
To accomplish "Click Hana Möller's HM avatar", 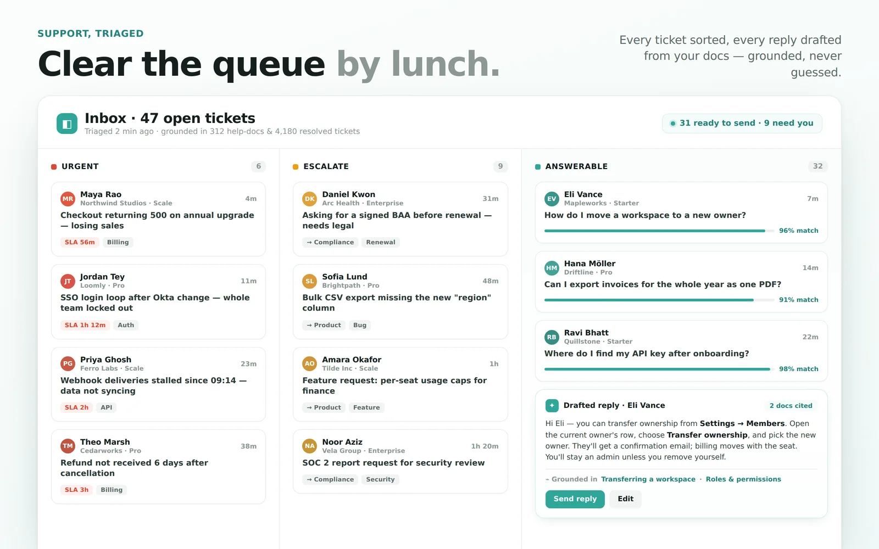I will click(552, 268).
